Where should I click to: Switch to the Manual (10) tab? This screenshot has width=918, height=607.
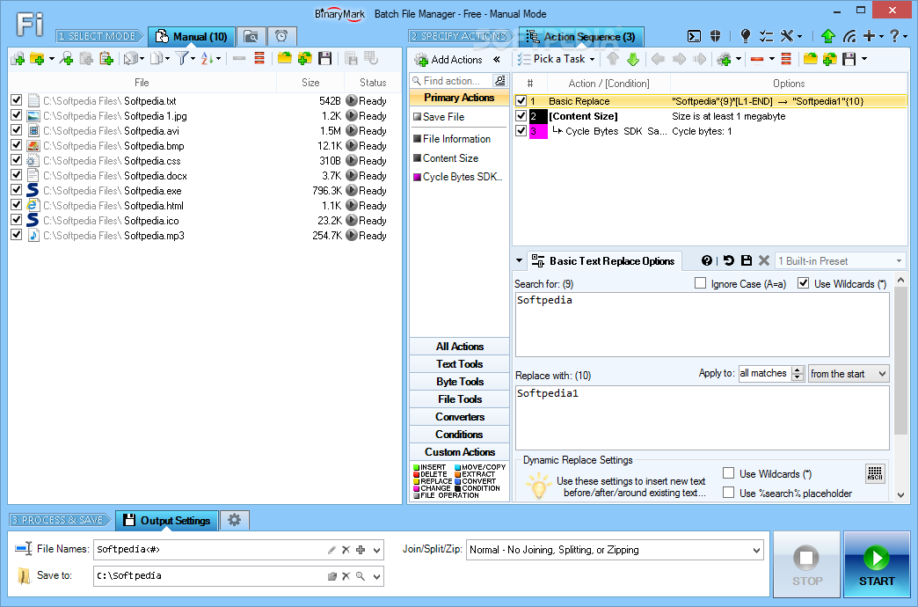click(192, 37)
